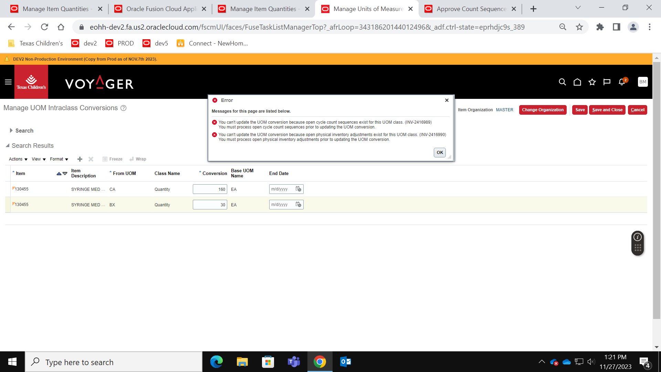Open the View menu
The width and height of the screenshot is (661, 372).
[x=37, y=159]
